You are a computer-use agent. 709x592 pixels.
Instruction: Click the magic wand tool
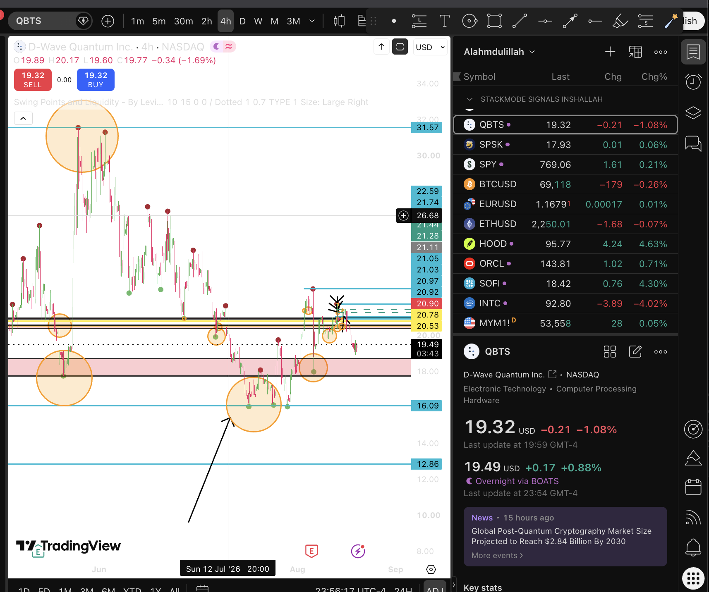671,21
